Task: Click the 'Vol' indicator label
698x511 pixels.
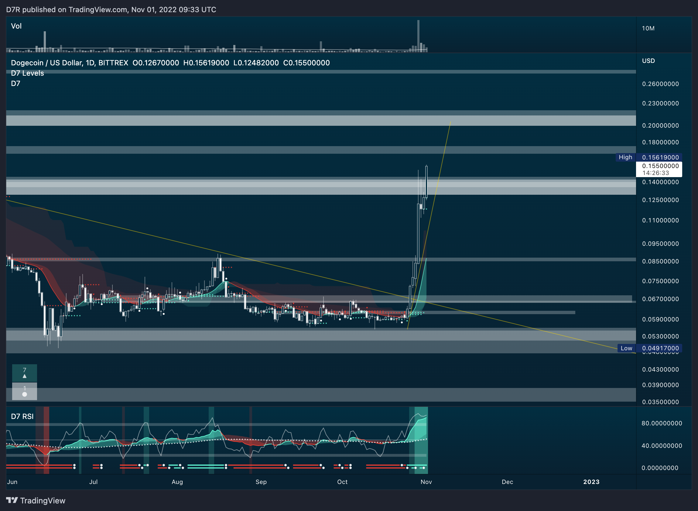Action: (16, 26)
